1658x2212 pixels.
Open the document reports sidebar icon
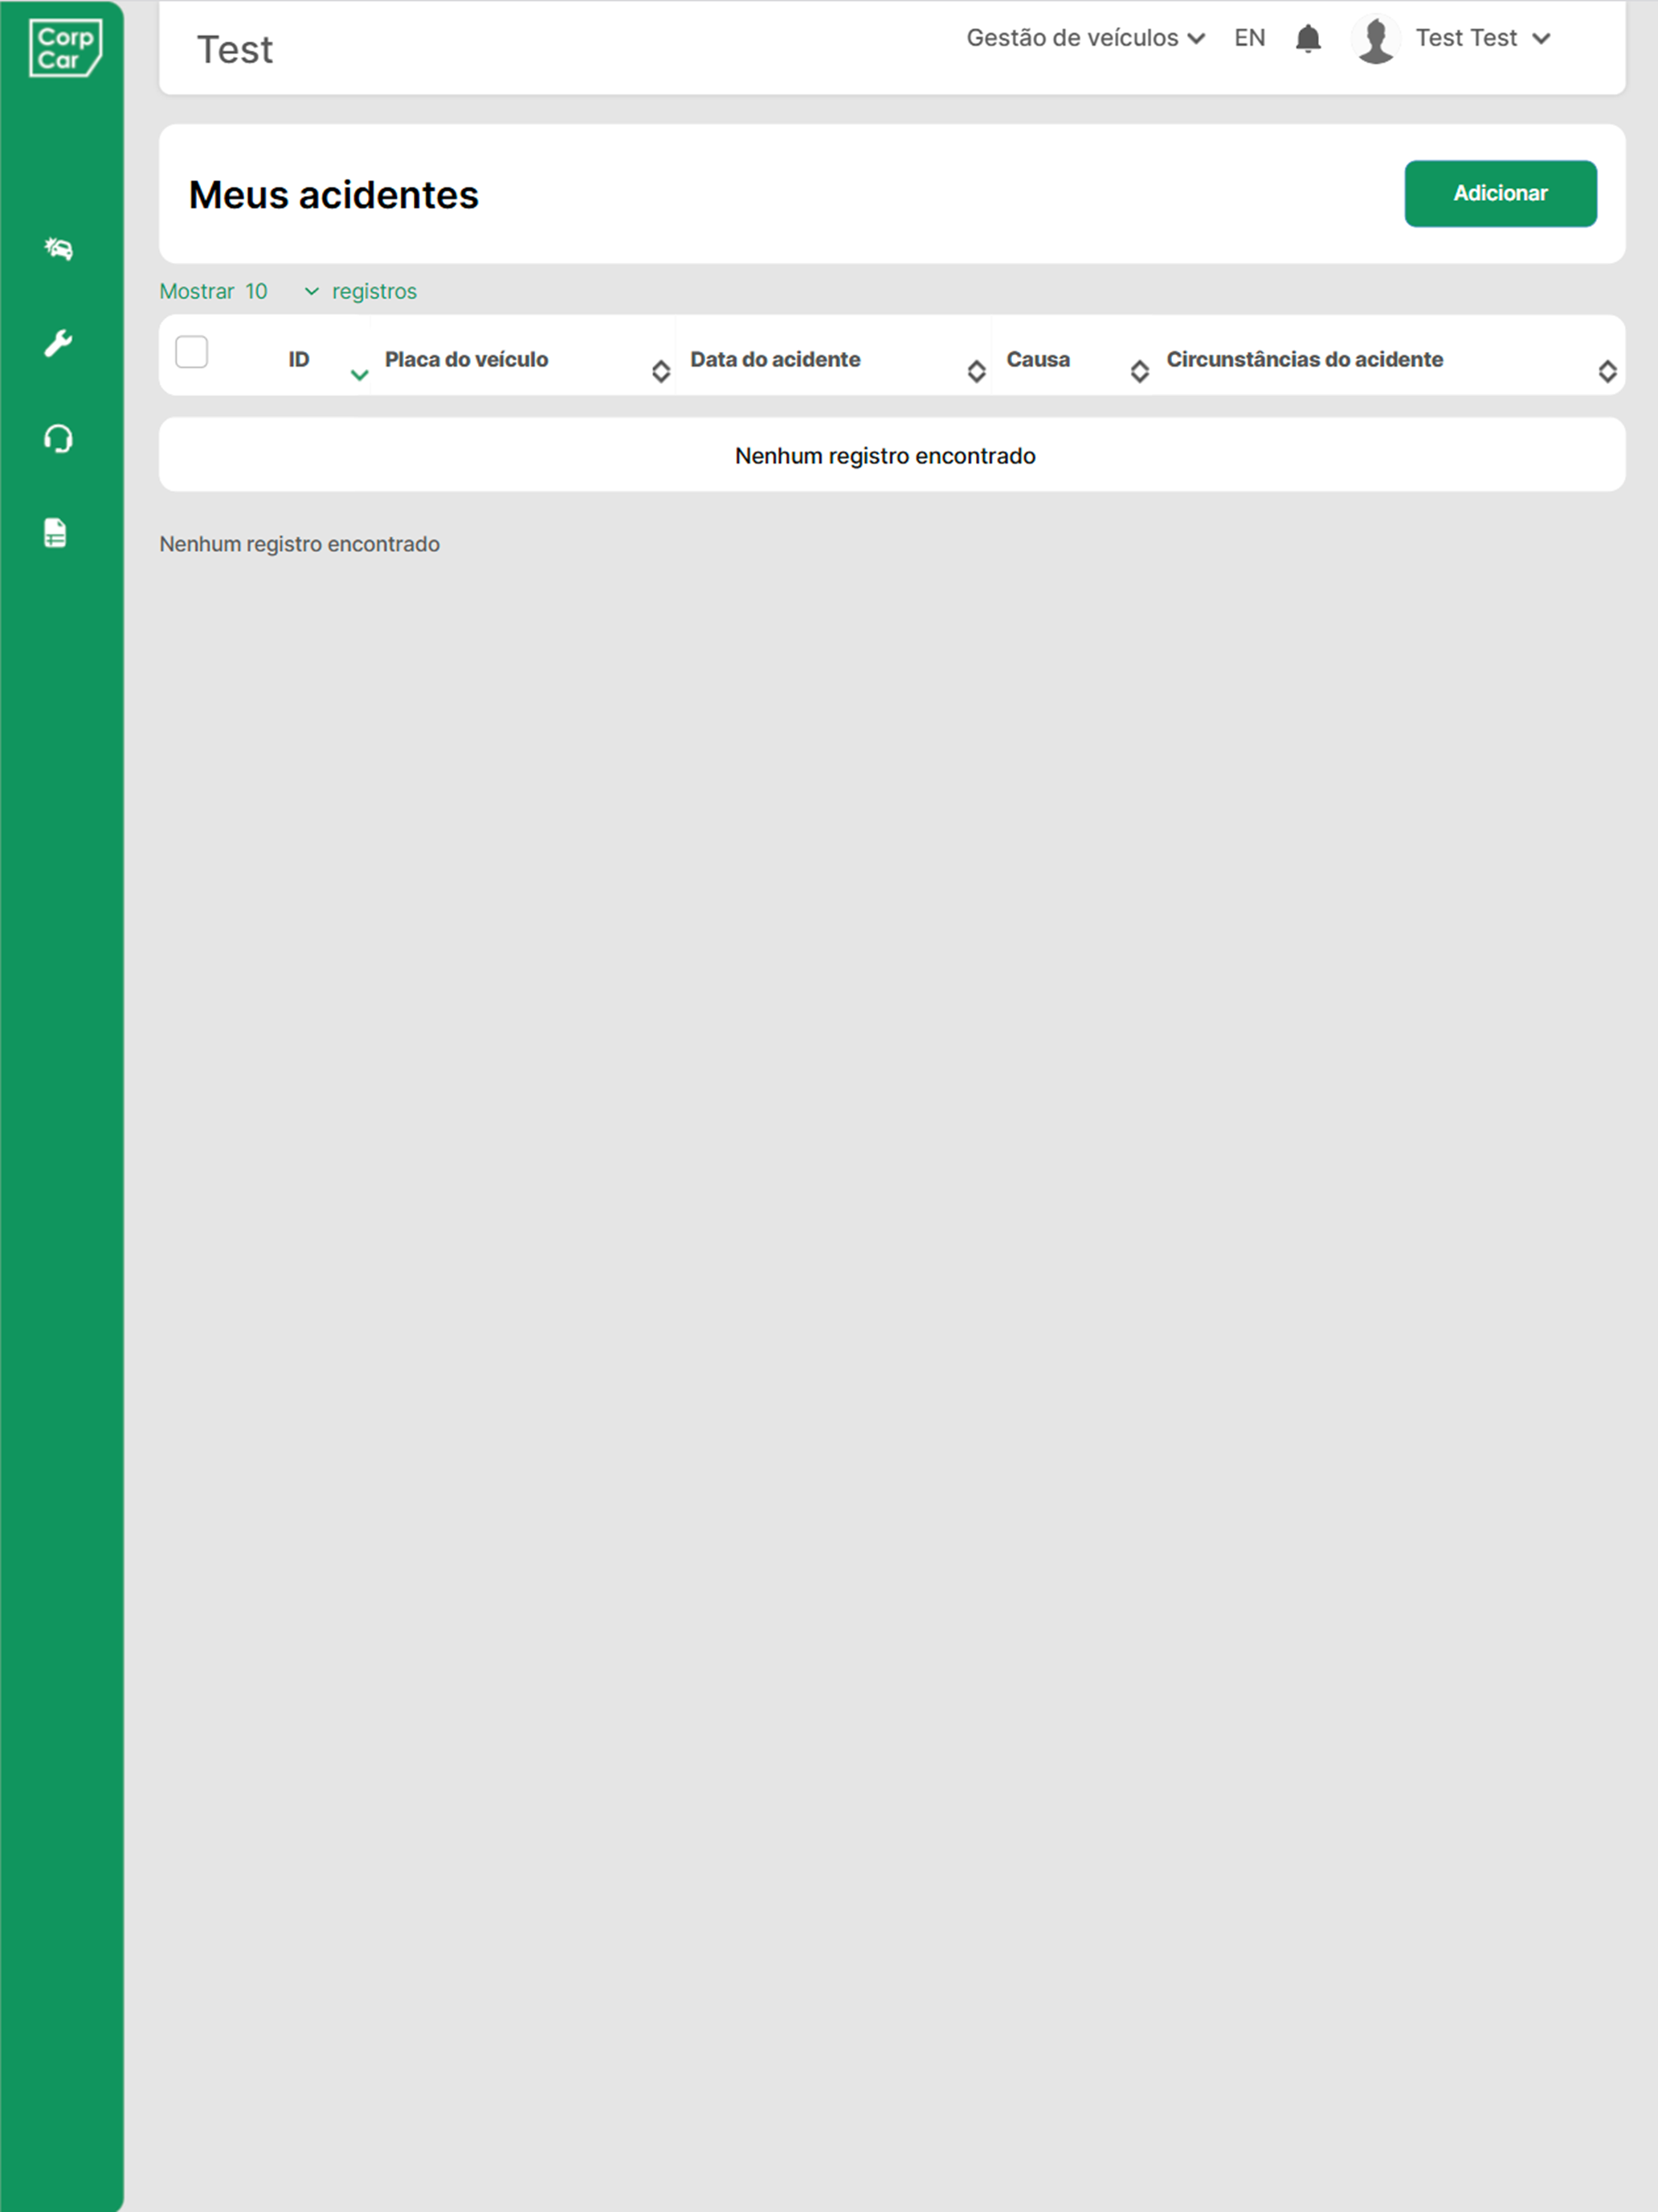pos(56,533)
